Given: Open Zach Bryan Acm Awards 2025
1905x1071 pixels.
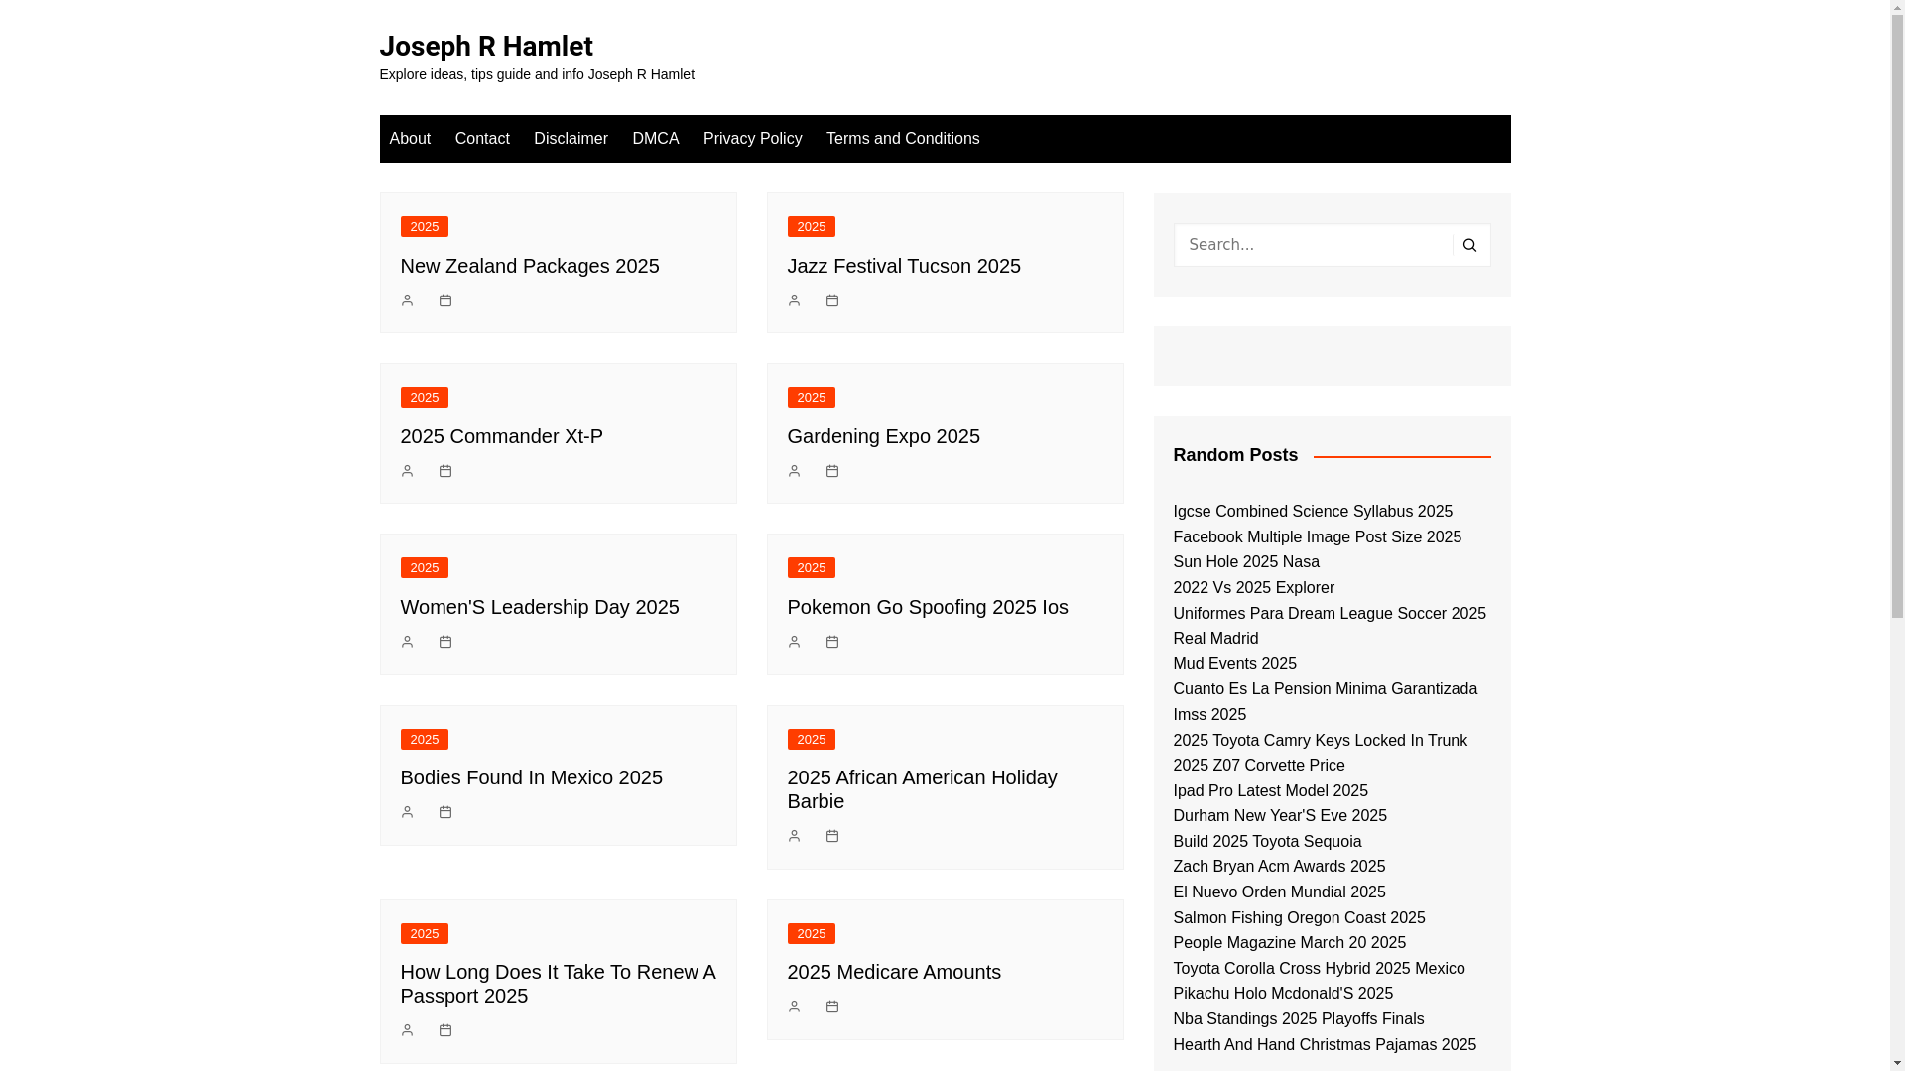Looking at the screenshot, I should tap(1279, 867).
